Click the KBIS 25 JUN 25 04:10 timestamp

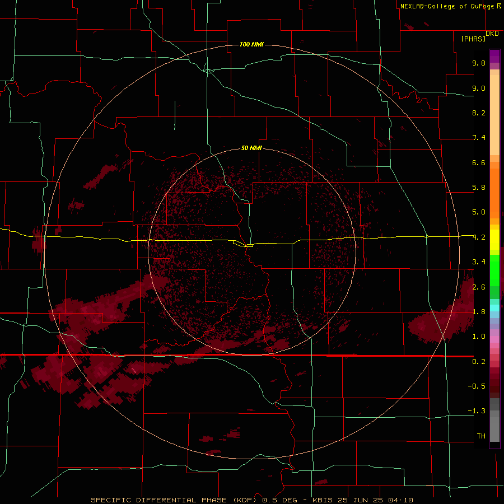tap(362, 500)
